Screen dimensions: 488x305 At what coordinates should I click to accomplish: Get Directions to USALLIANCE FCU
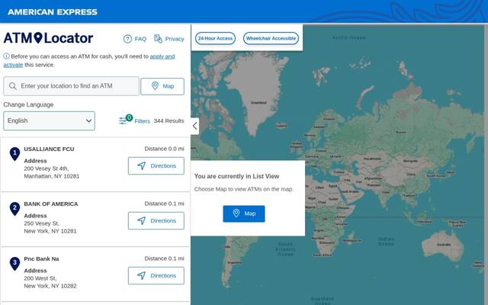click(156, 166)
